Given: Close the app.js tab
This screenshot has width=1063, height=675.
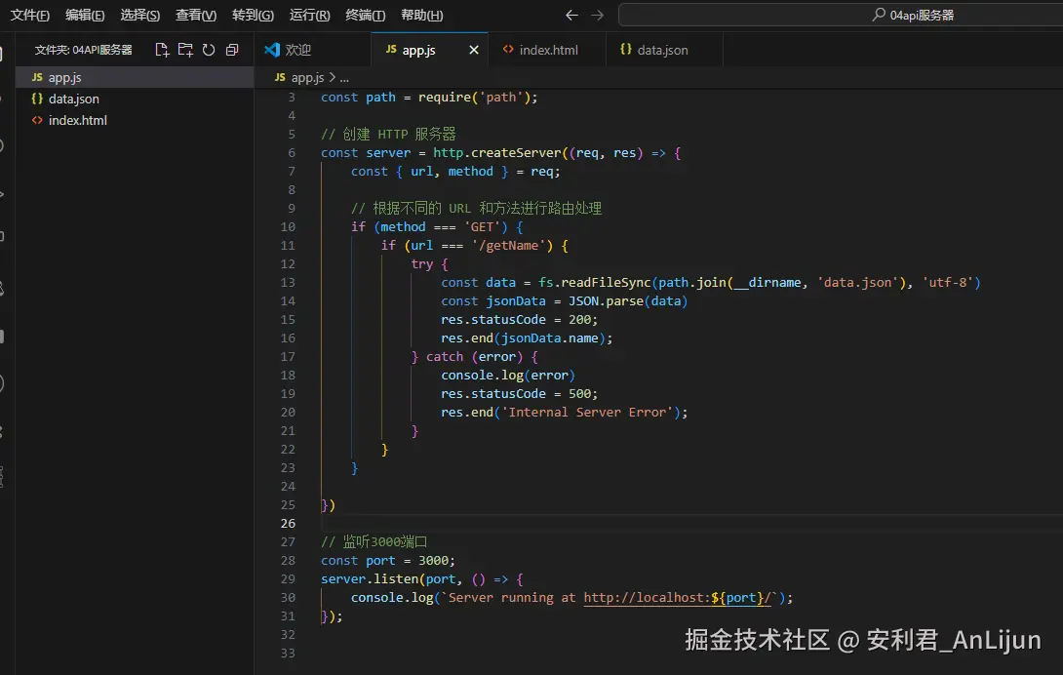Looking at the screenshot, I should coord(474,50).
